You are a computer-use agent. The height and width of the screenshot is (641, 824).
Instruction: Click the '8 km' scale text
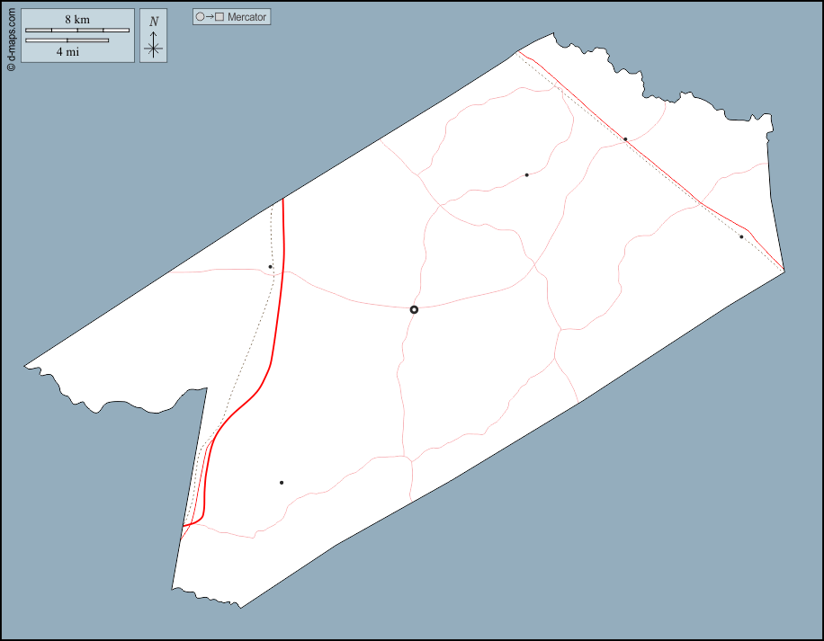77,19
